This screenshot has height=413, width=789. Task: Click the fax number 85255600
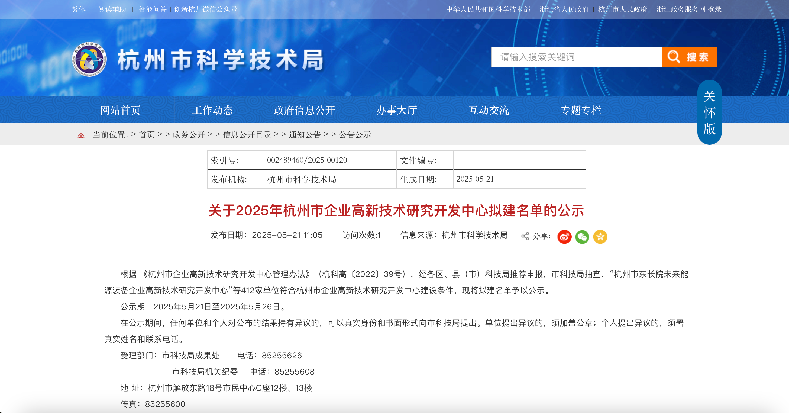point(165,404)
